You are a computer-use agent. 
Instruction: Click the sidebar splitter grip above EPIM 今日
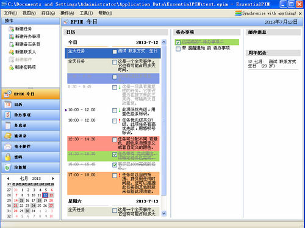30,88
